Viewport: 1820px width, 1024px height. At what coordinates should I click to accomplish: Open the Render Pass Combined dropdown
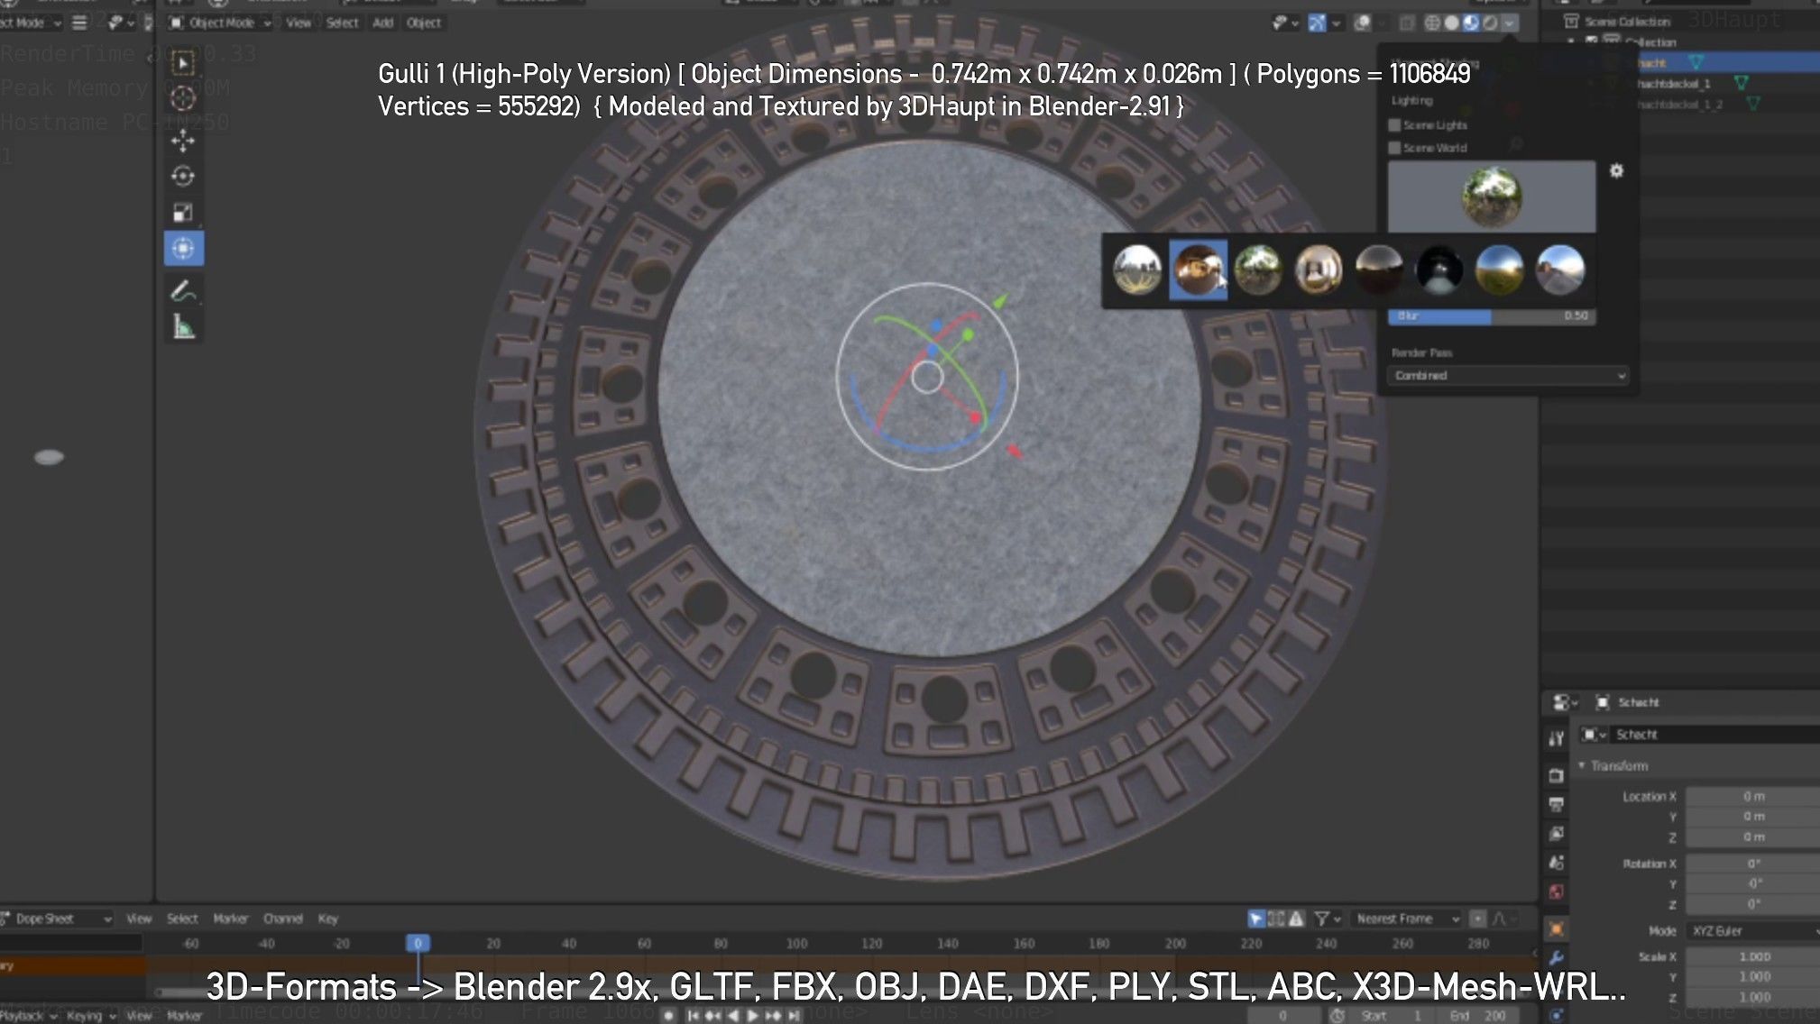(1508, 376)
